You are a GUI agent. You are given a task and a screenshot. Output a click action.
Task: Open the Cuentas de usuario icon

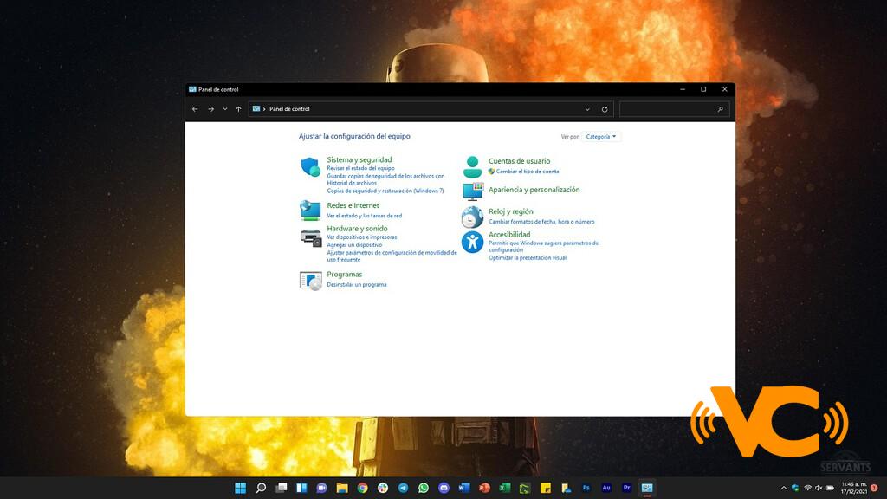(472, 166)
